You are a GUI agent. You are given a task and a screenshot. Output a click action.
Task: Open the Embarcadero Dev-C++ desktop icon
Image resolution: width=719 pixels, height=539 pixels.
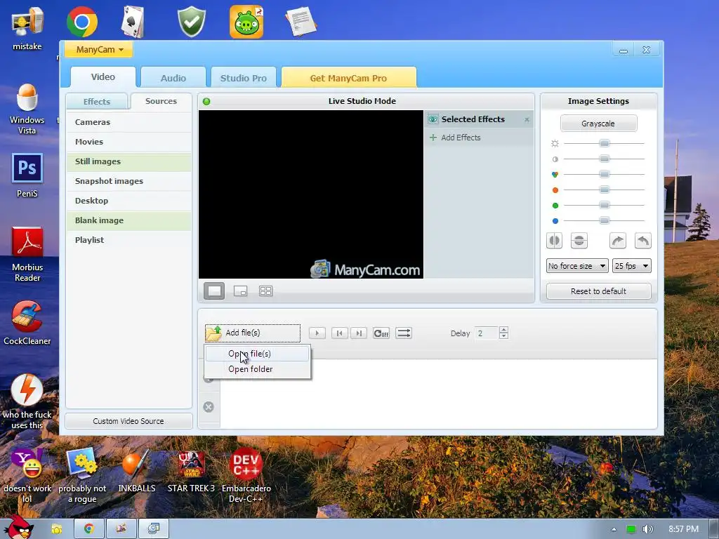(246, 476)
